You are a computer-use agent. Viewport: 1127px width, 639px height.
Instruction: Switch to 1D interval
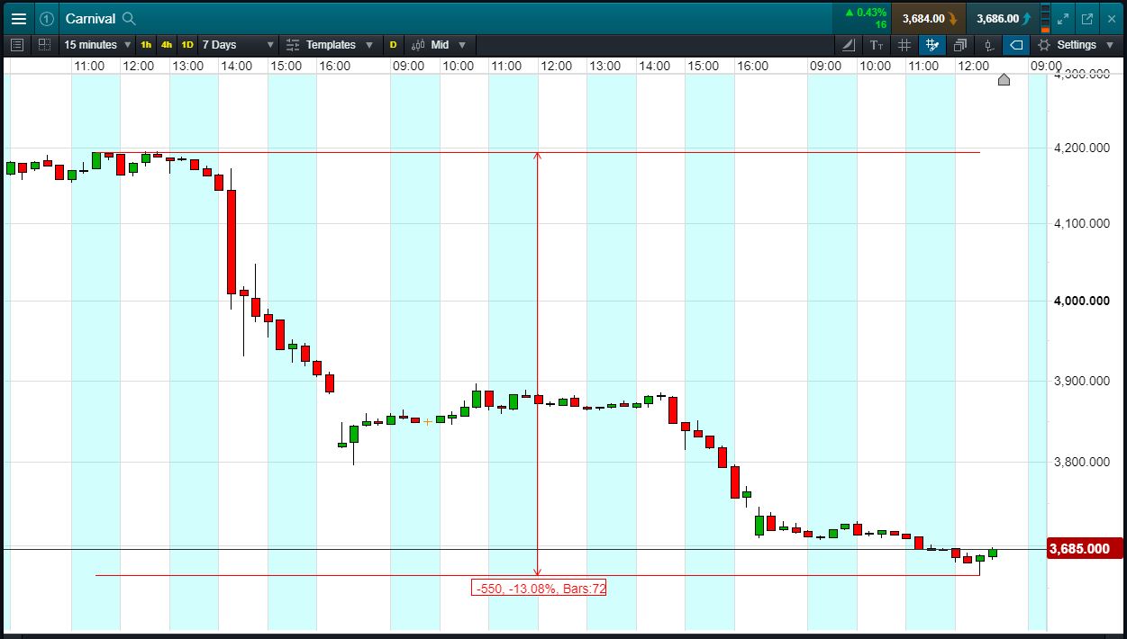[187, 44]
